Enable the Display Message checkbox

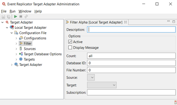70,47
